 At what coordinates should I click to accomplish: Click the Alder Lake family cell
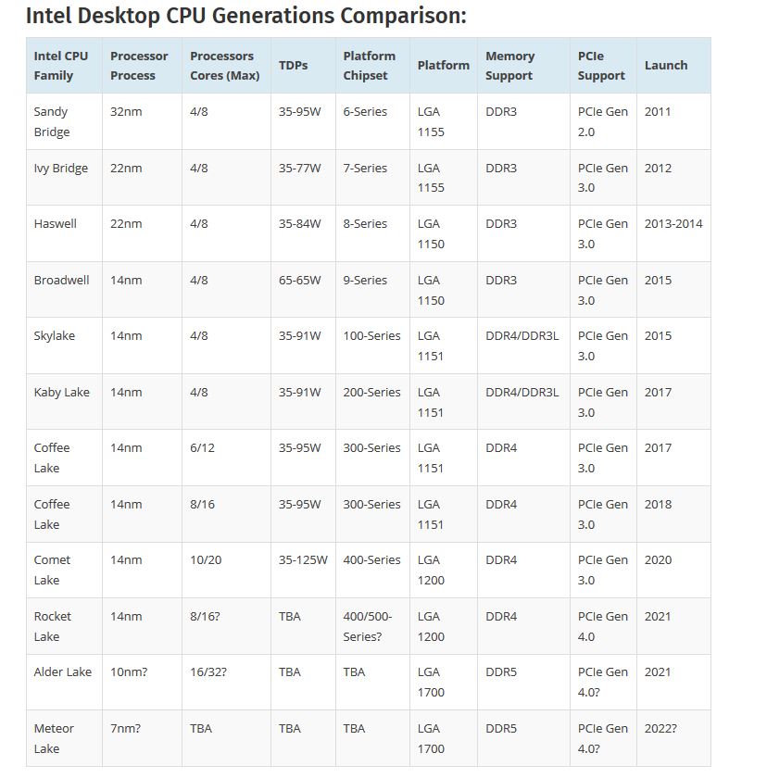62,672
